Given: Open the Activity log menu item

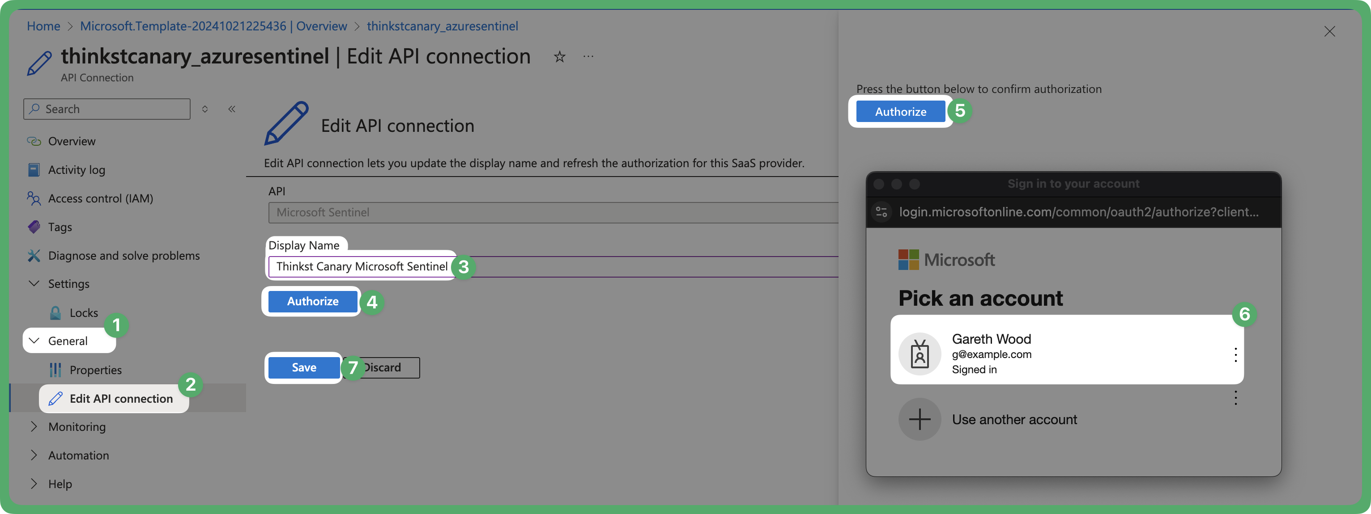Looking at the screenshot, I should [77, 170].
